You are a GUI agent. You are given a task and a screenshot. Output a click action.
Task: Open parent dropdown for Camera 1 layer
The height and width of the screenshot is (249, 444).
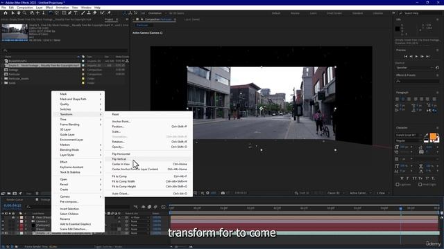(x=139, y=221)
